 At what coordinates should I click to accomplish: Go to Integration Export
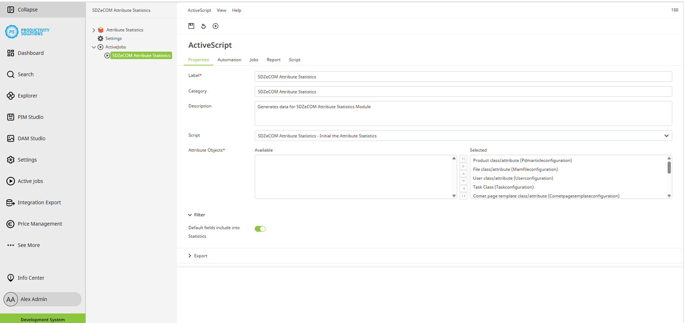click(39, 202)
